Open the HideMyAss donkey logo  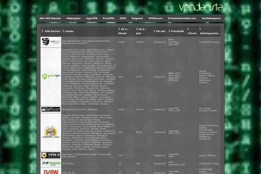coord(51,132)
